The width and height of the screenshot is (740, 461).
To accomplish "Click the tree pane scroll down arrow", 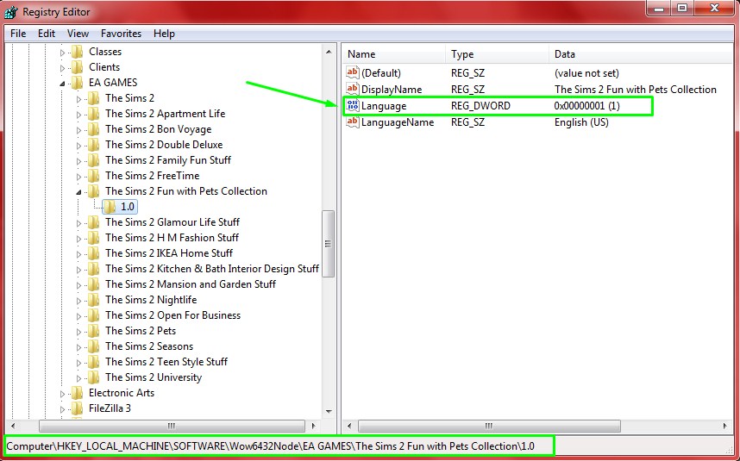I will tap(329, 412).
